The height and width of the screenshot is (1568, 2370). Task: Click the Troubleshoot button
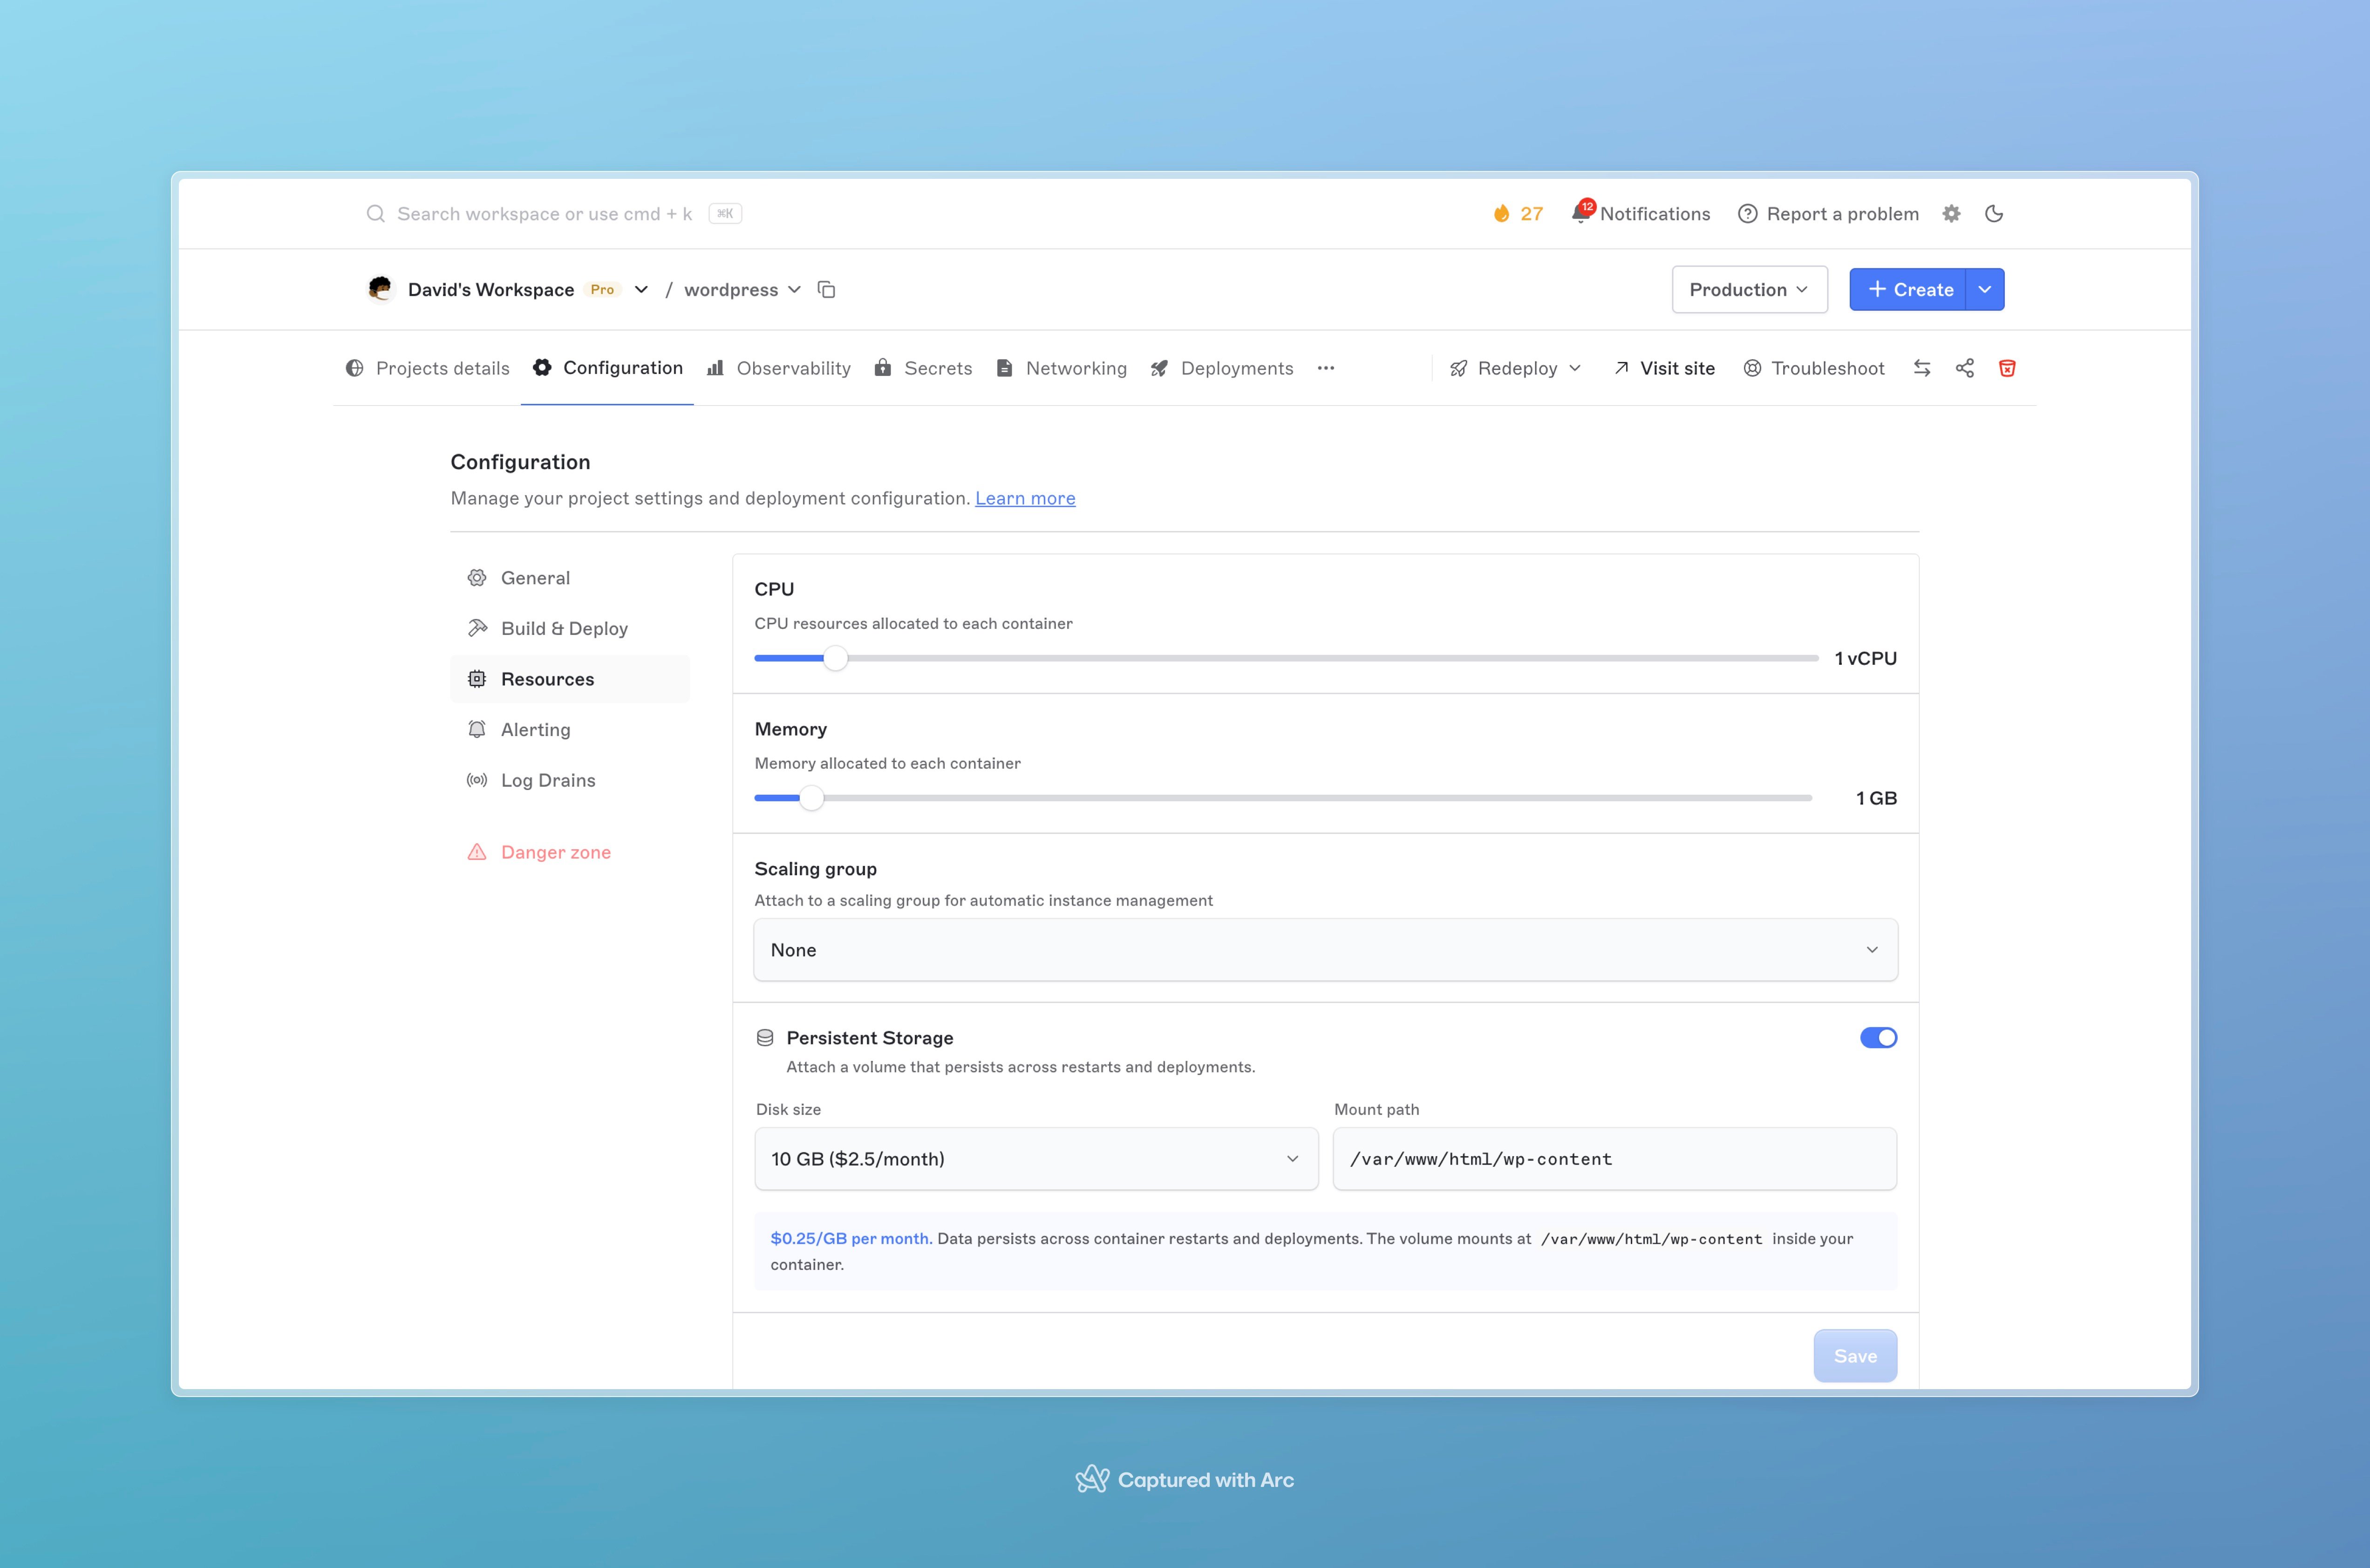[1813, 368]
